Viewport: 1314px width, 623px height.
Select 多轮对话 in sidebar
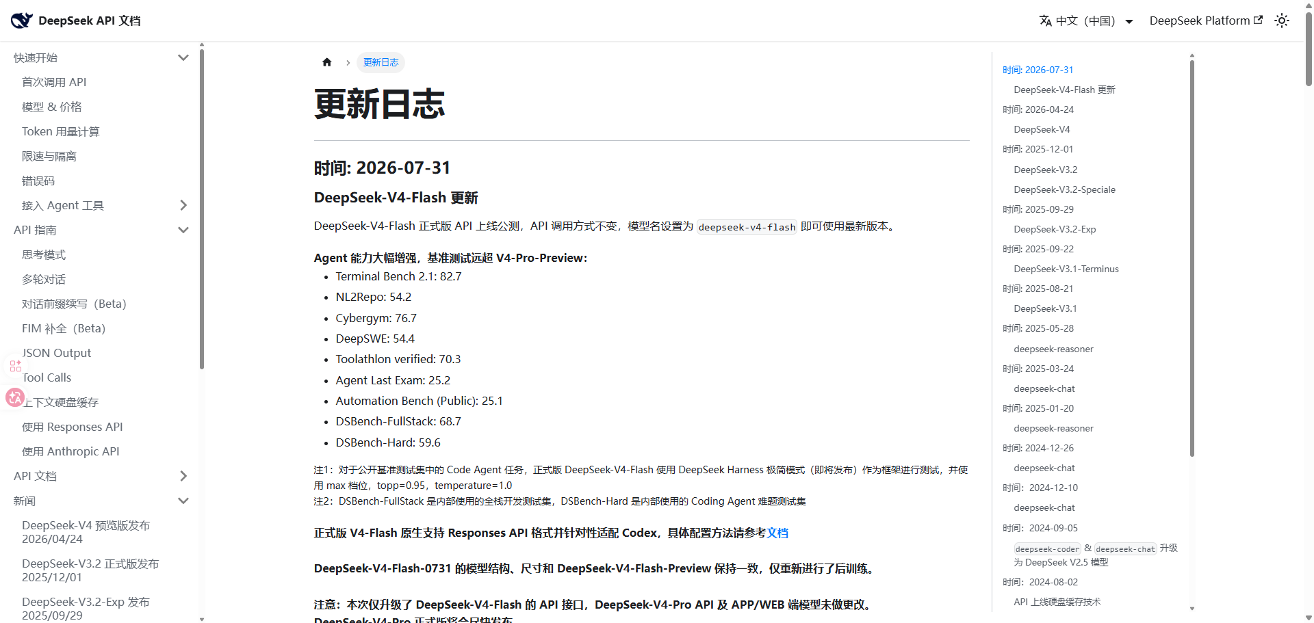click(44, 279)
